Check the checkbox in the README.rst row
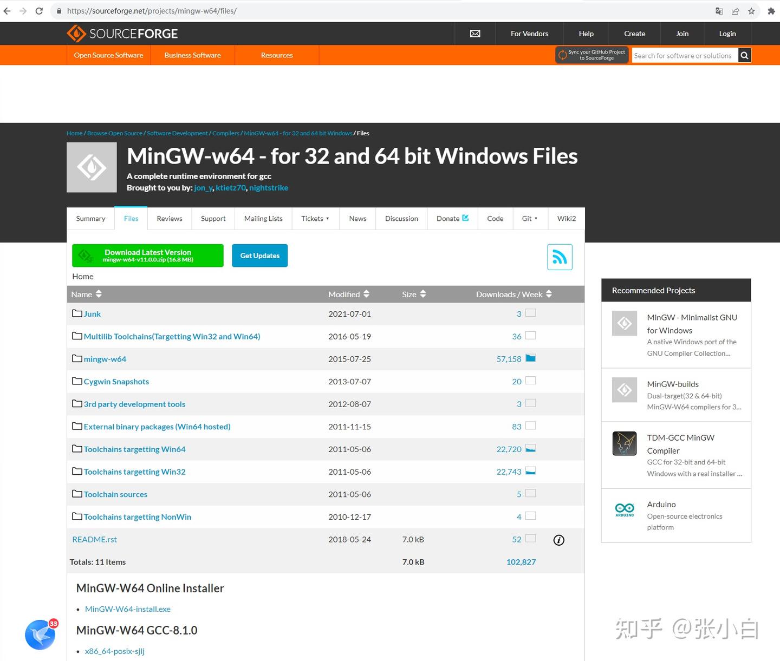The width and height of the screenshot is (780, 661). pos(530,539)
